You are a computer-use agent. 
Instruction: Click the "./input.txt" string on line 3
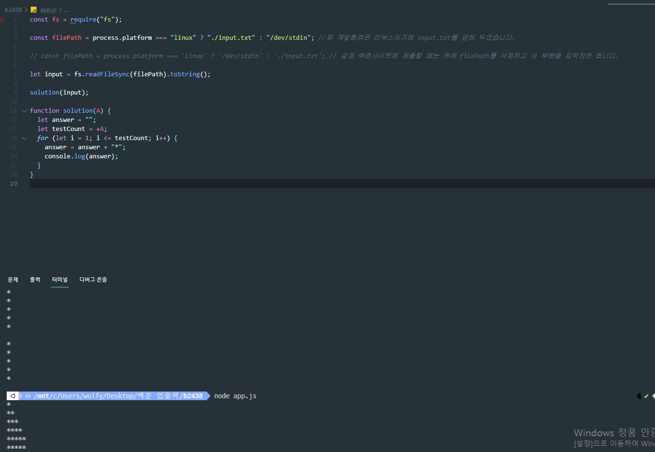(x=231, y=38)
